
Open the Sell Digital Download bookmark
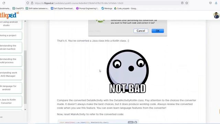(x=62, y=8)
